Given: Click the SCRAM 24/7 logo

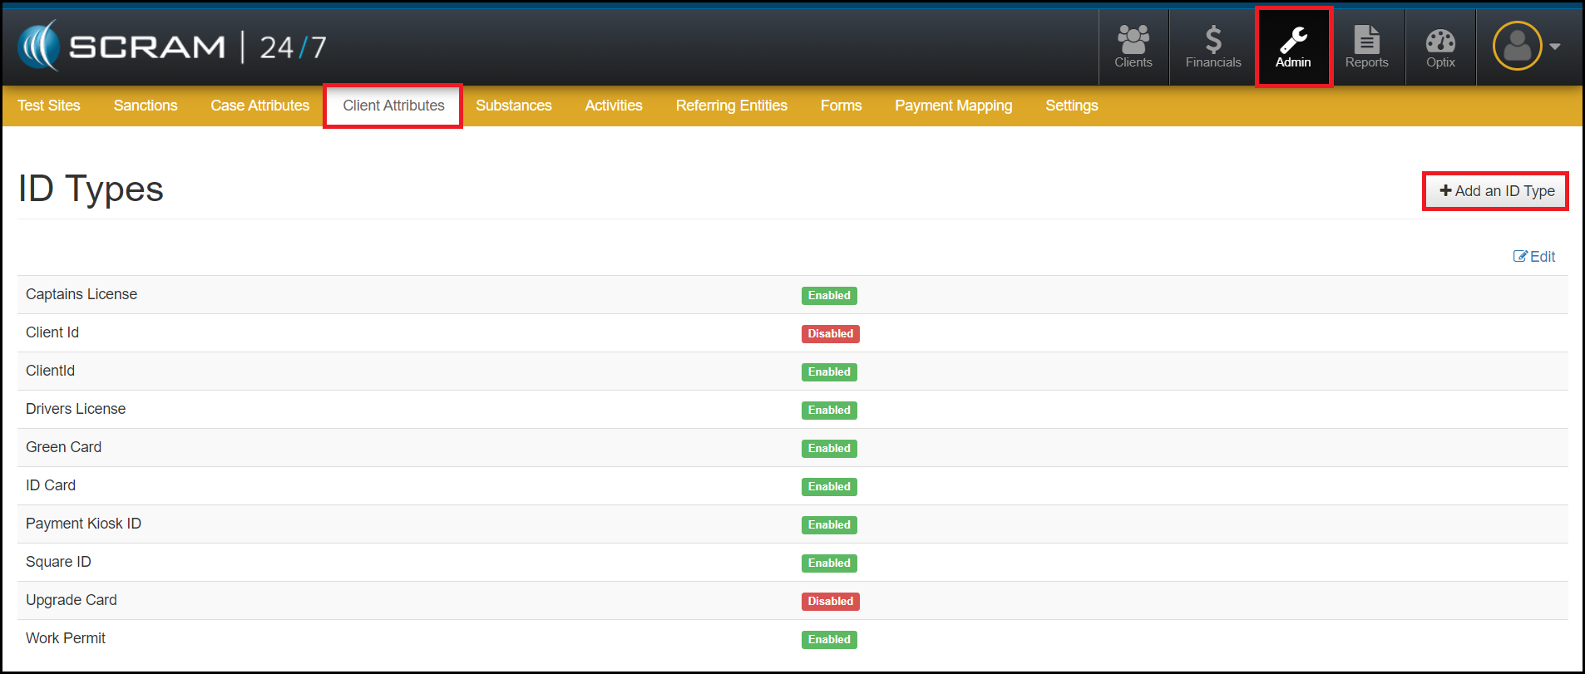Looking at the screenshot, I should point(172,47).
